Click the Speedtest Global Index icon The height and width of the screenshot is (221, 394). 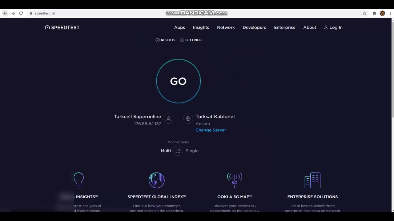[x=157, y=180]
